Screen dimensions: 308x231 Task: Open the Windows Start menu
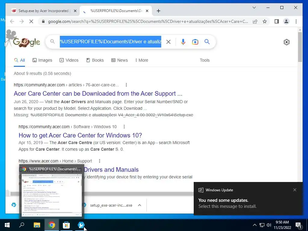tap(7, 225)
